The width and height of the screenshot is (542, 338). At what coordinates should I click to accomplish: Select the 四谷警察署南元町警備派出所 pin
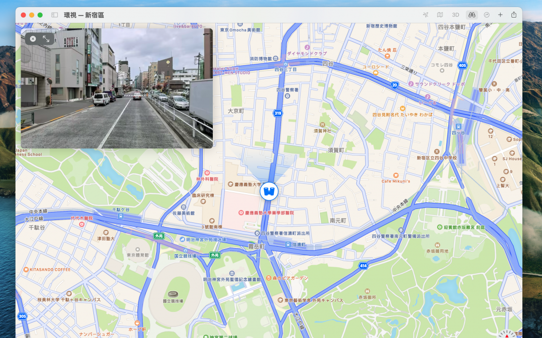(400, 230)
